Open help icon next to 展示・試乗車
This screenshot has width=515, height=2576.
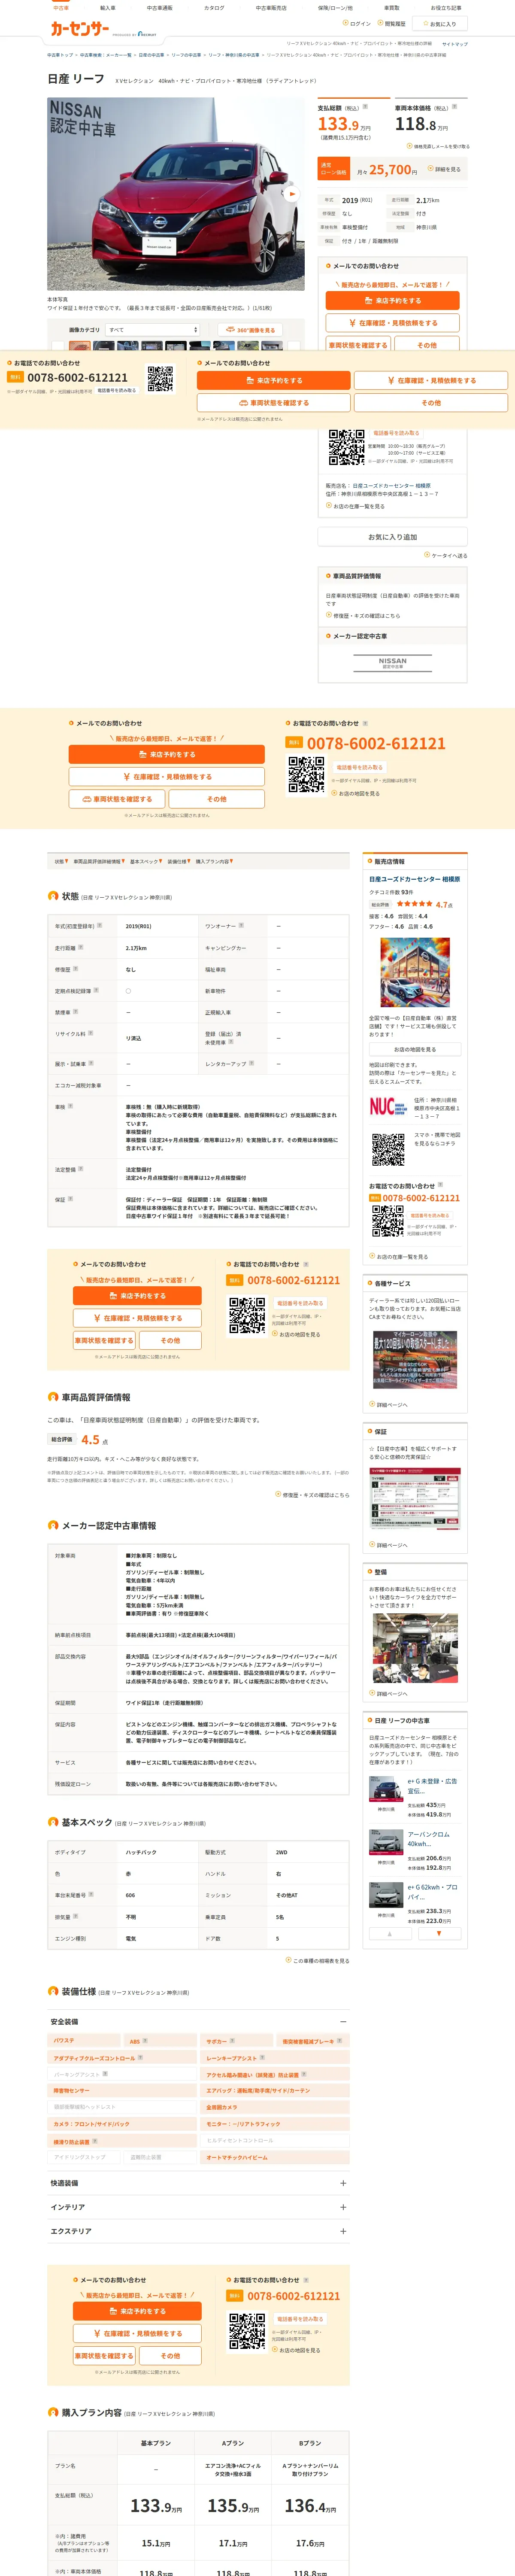point(90,1063)
